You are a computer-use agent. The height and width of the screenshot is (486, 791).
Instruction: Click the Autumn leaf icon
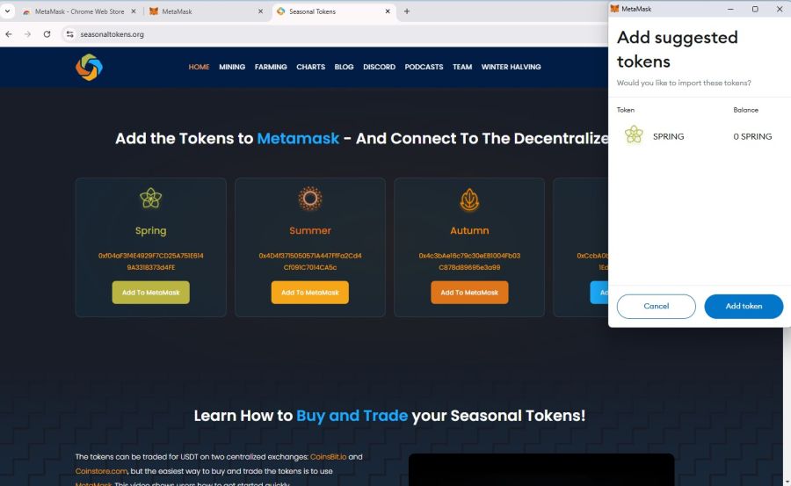click(x=469, y=199)
